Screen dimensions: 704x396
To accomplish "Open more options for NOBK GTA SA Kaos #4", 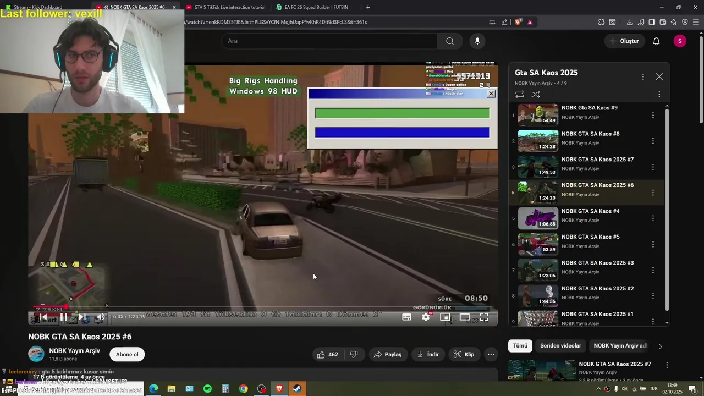I will pos(653,219).
